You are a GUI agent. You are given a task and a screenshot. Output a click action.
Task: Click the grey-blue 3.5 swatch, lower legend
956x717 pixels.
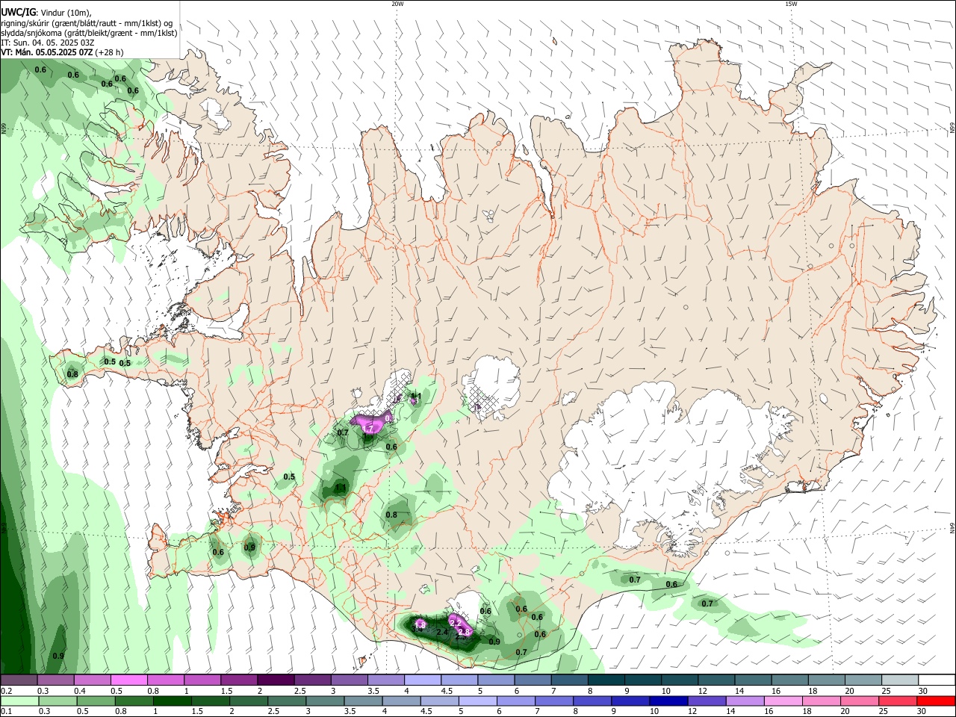pyautogui.click(x=363, y=701)
